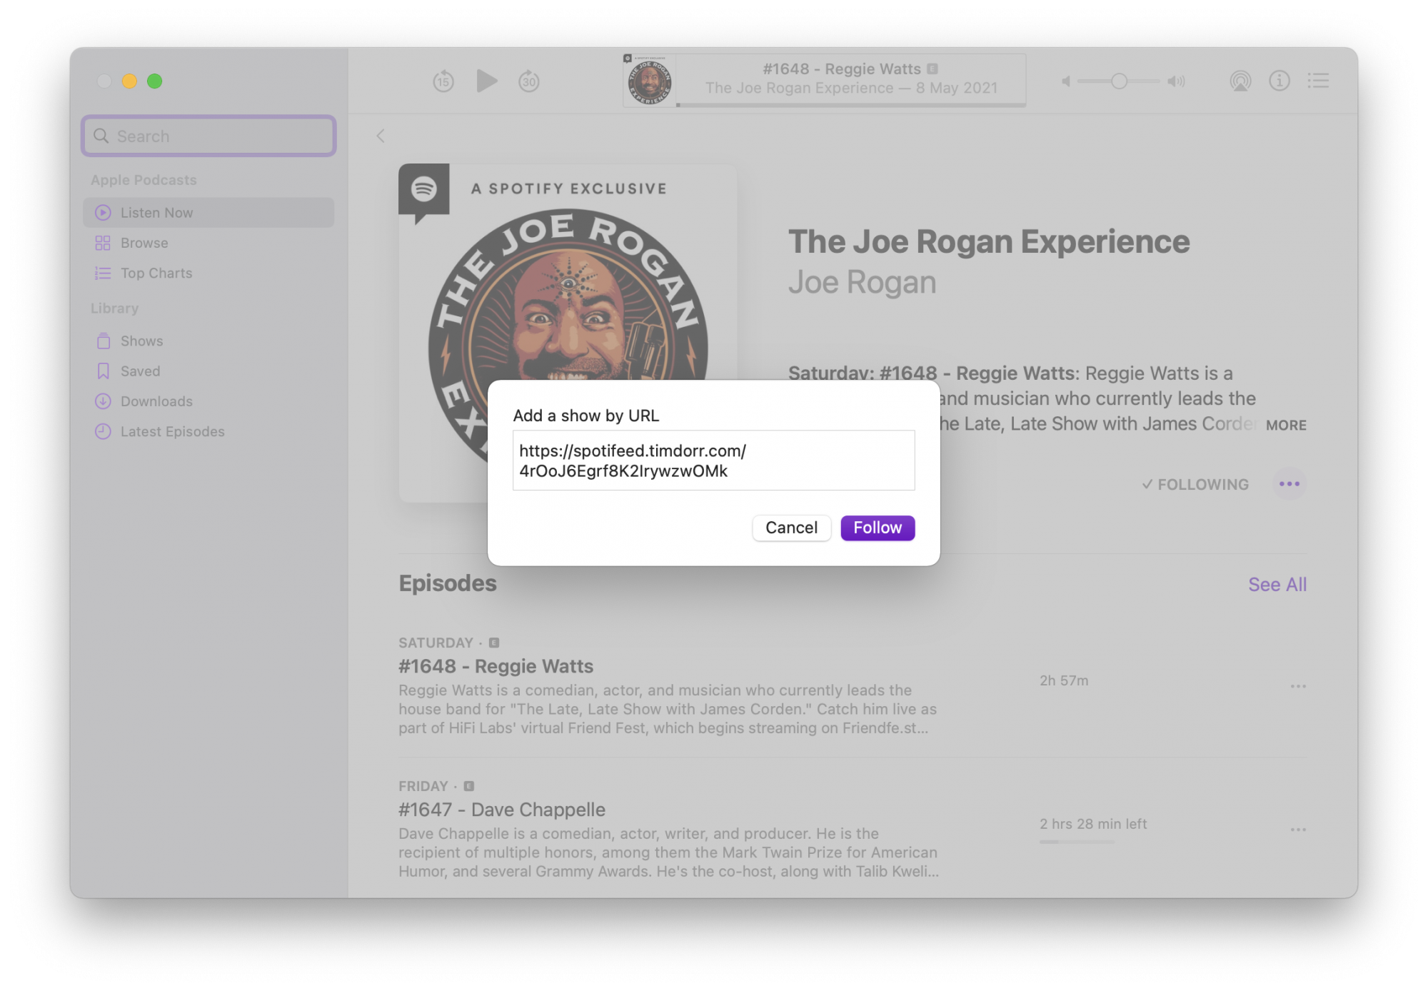
Task: Click the episode info icon
Action: point(1279,81)
